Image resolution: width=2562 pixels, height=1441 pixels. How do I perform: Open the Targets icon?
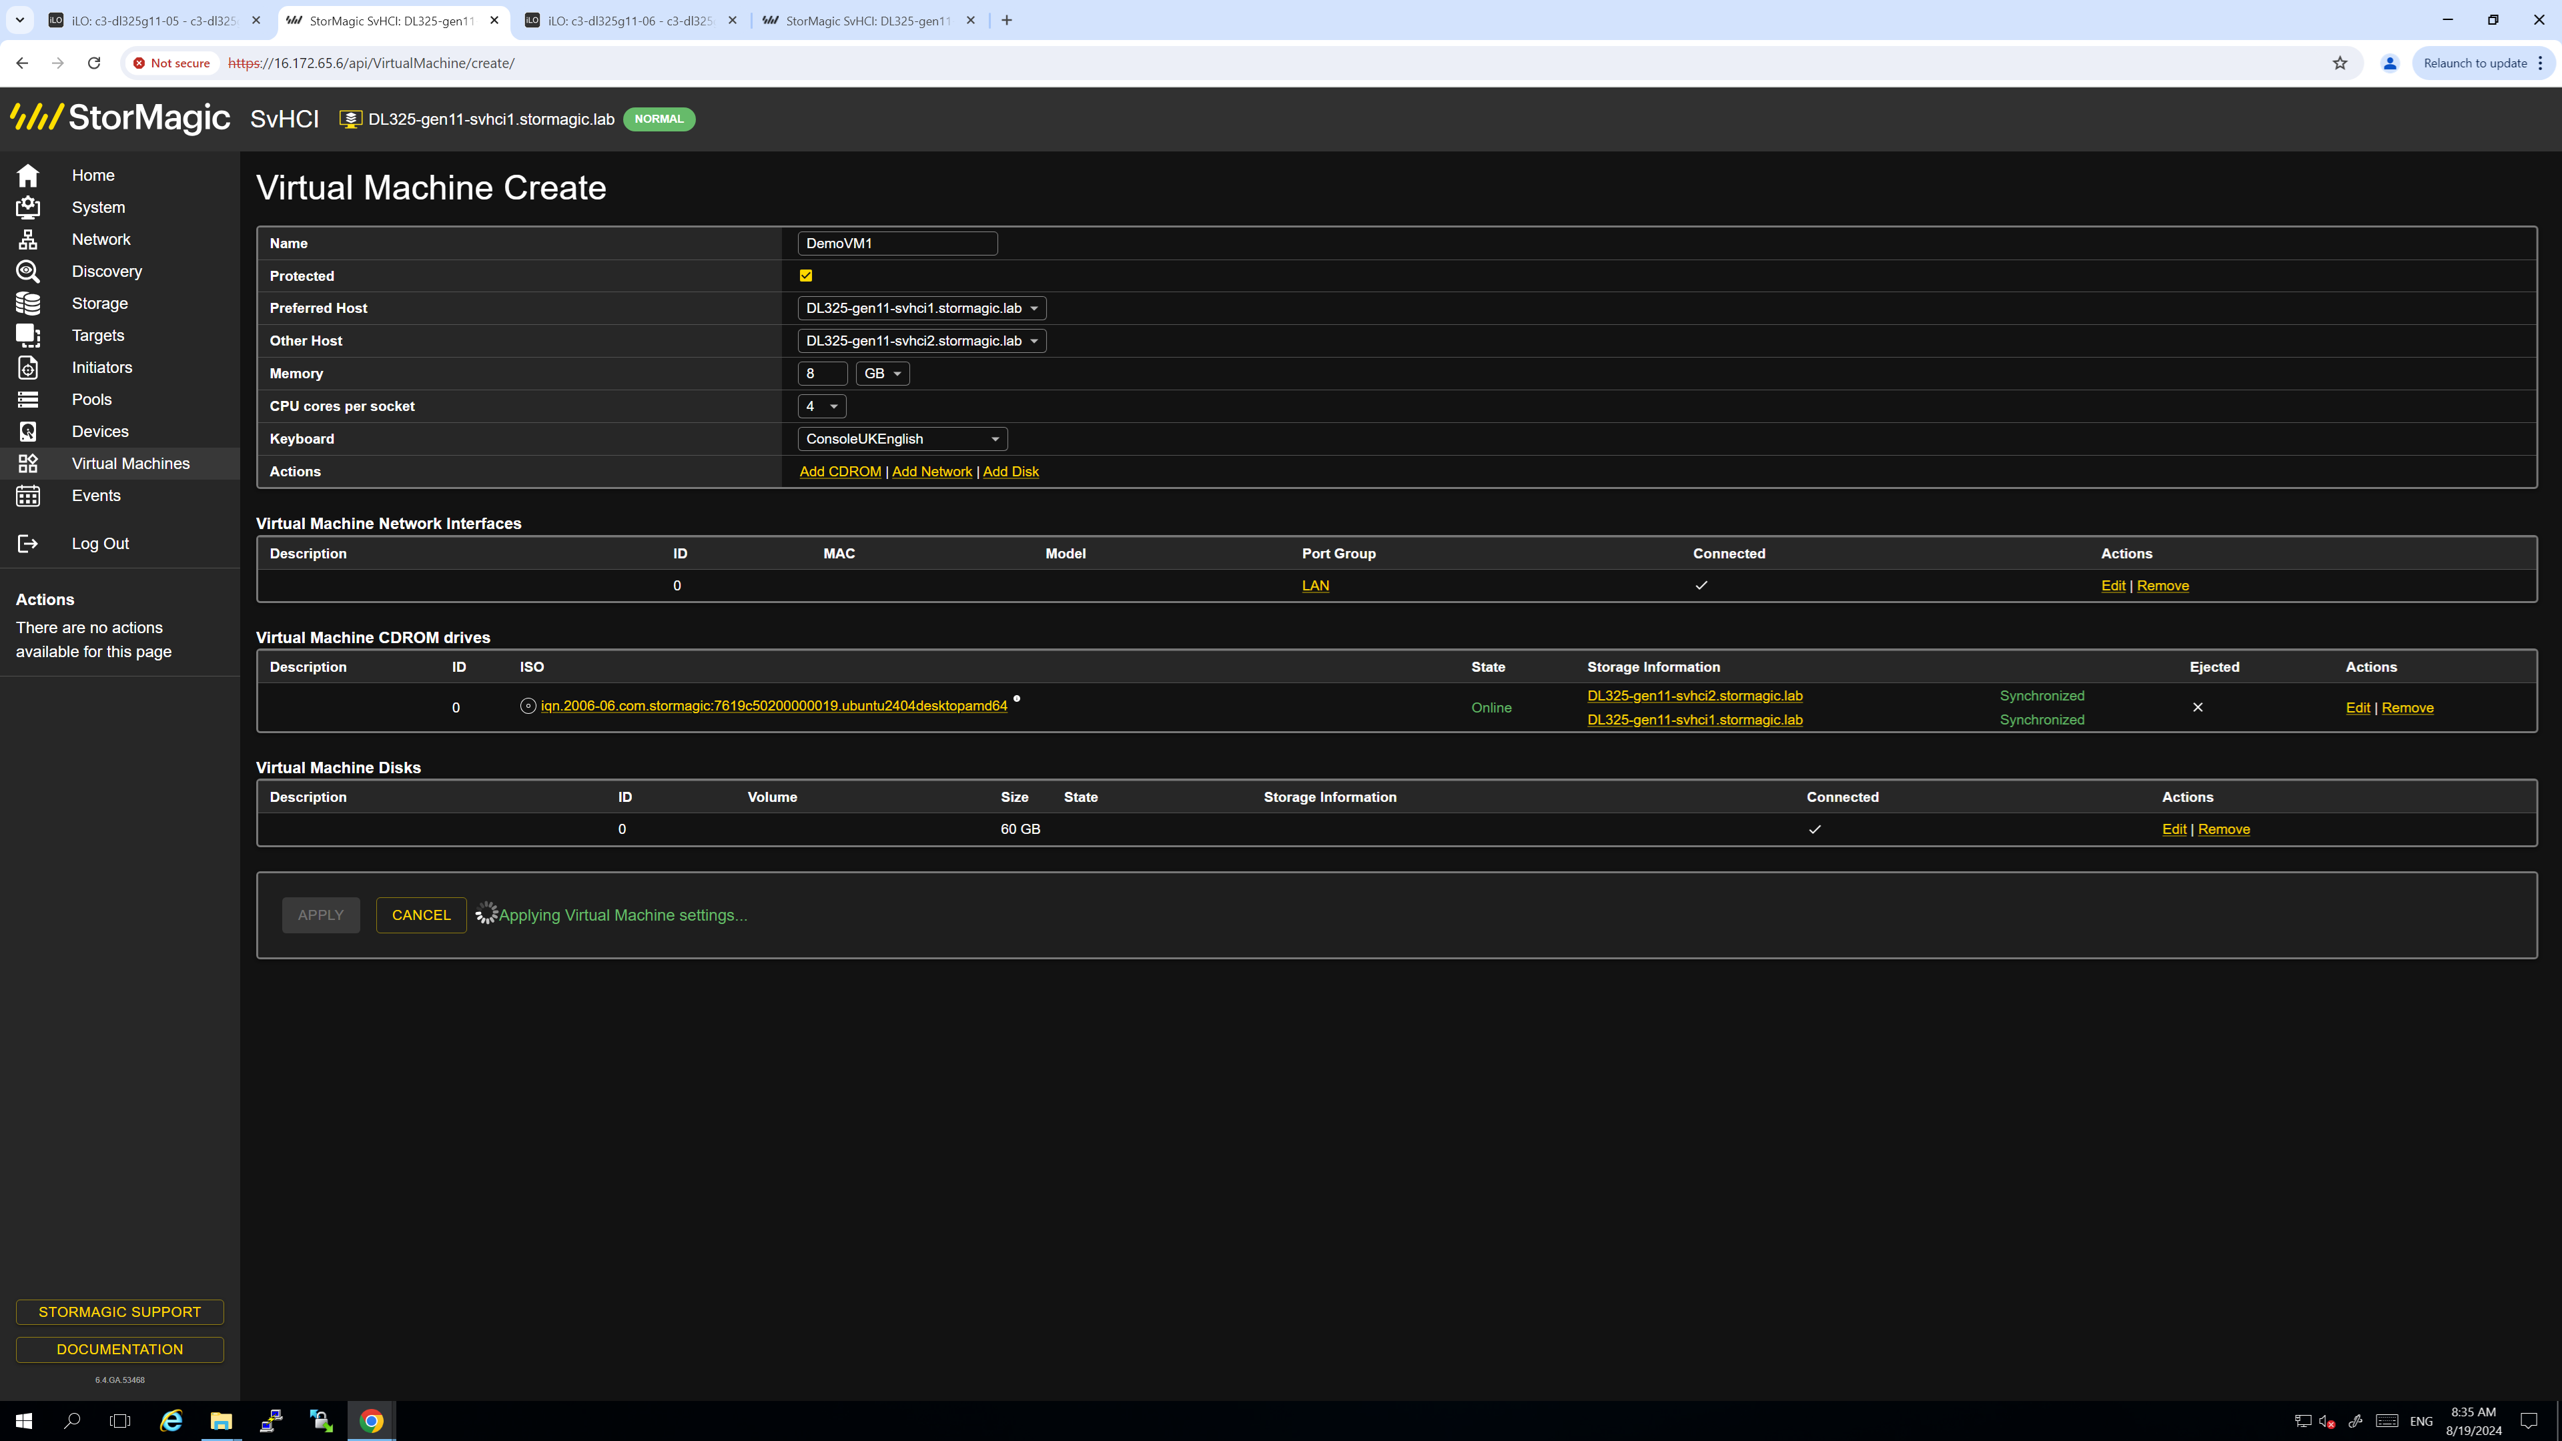click(28, 335)
